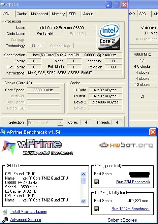
Task: Click the Threads count field
Action: (x=117, y=122)
